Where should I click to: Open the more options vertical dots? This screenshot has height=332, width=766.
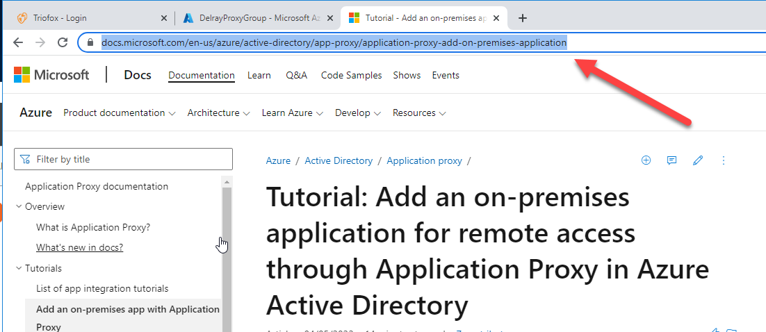point(724,160)
